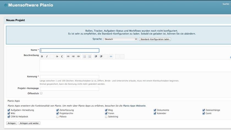Click the Planio logo icon in header
This screenshot has height=130, width=231.
[x=6, y=5]
